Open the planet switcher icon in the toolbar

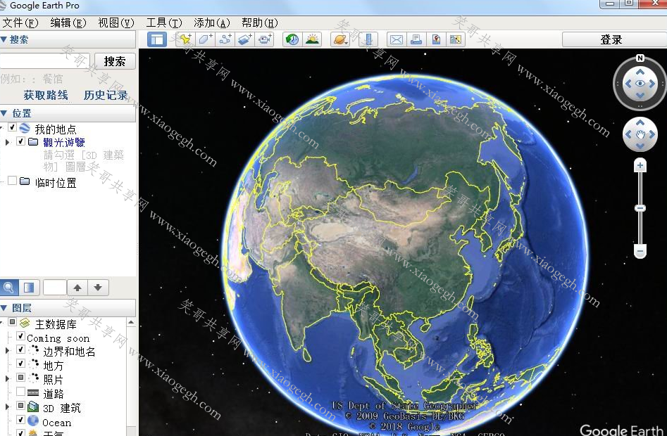point(340,39)
